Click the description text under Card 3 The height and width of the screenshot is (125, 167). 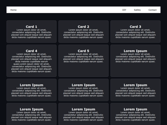(x=135, y=34)
